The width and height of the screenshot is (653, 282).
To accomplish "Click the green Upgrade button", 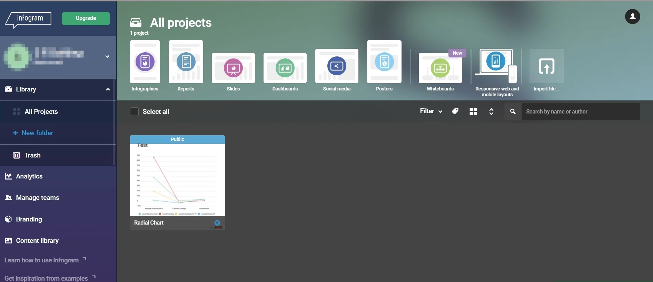I will tap(86, 18).
